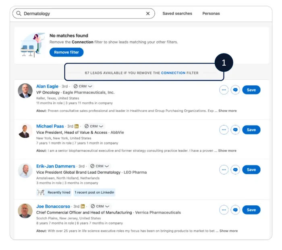Click LinkedIn premium badge next to Michael Paas

point(77,126)
